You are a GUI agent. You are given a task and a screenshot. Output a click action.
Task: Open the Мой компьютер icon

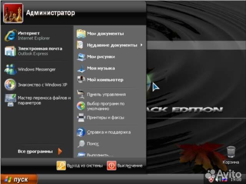[81, 80]
